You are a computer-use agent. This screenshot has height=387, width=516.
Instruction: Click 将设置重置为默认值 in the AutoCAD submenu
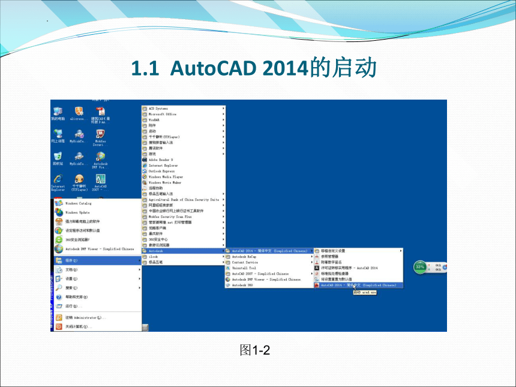[x=358, y=280]
